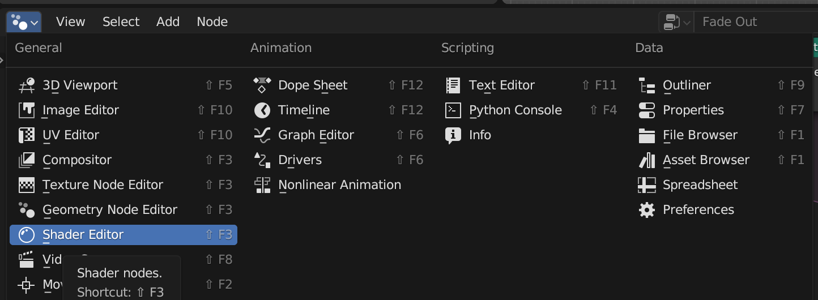Click the 3D Viewport icon
This screenshot has height=300, width=818.
pos(27,85)
